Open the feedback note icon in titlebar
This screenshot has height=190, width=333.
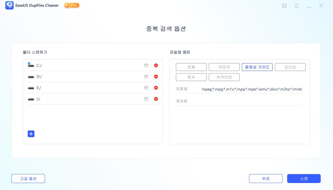pyautogui.click(x=284, y=6)
